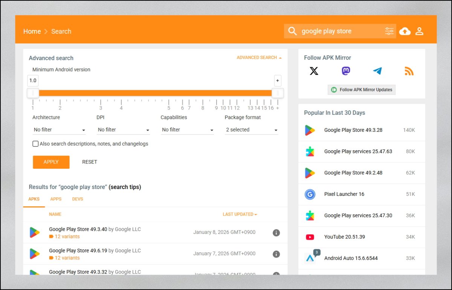Viewport: 452px width, 290px height.
Task: Click the minimum version 1.0 box
Action: pyautogui.click(x=33, y=80)
